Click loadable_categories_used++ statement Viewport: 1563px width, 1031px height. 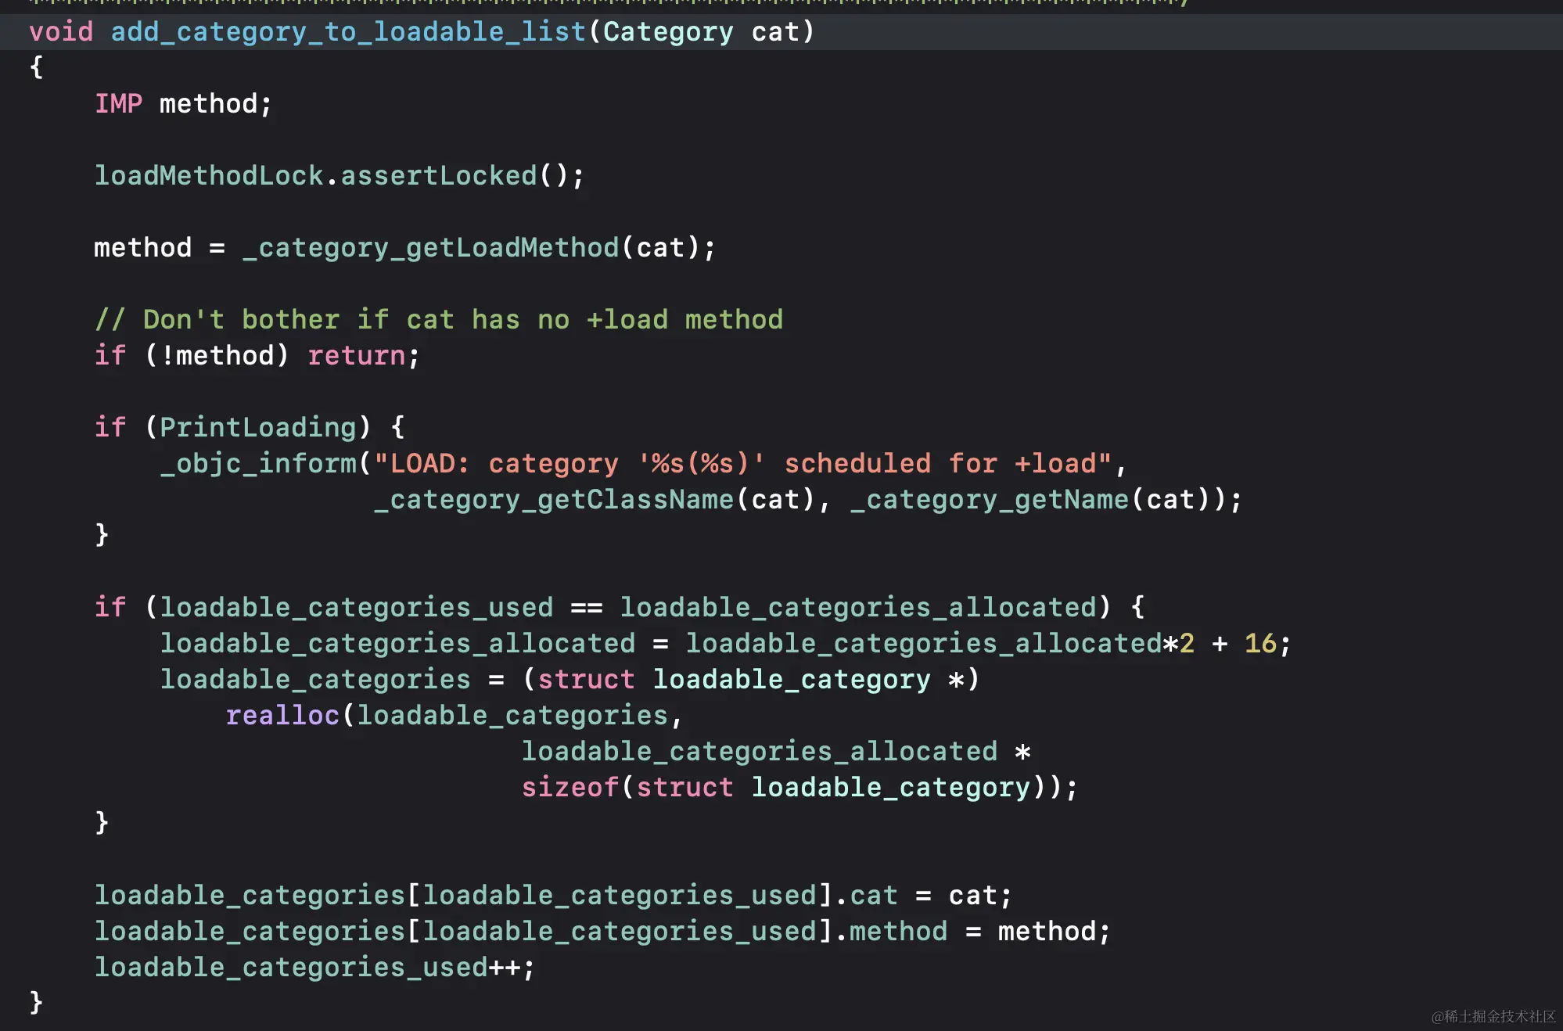[313, 968]
